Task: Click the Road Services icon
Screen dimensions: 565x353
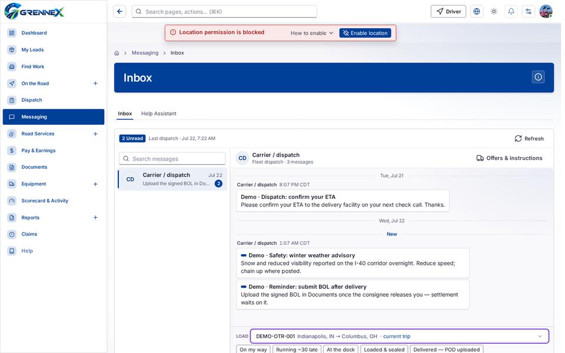Action: pos(12,134)
